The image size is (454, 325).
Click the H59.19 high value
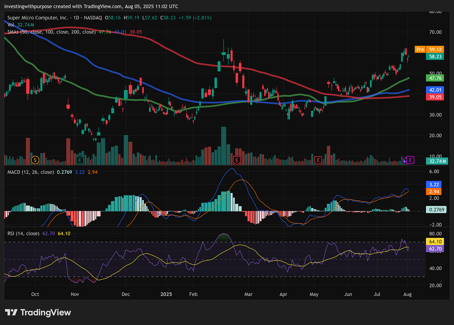tap(132, 18)
